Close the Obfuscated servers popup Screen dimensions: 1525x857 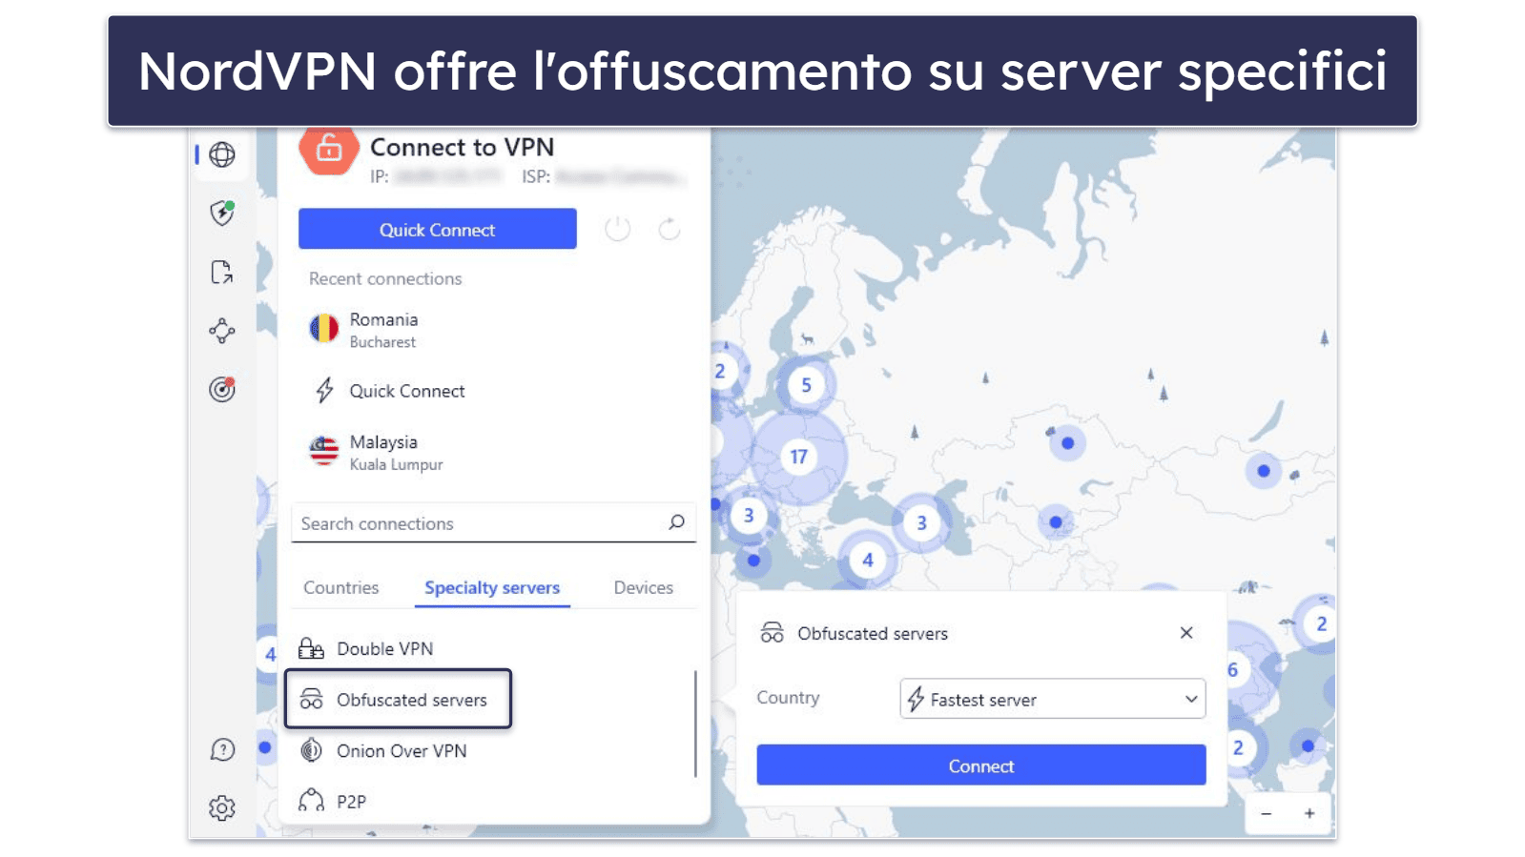tap(1186, 633)
